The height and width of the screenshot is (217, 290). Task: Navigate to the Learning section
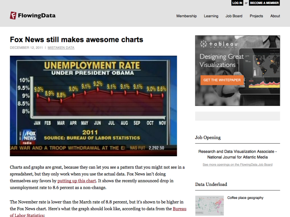[x=211, y=16]
